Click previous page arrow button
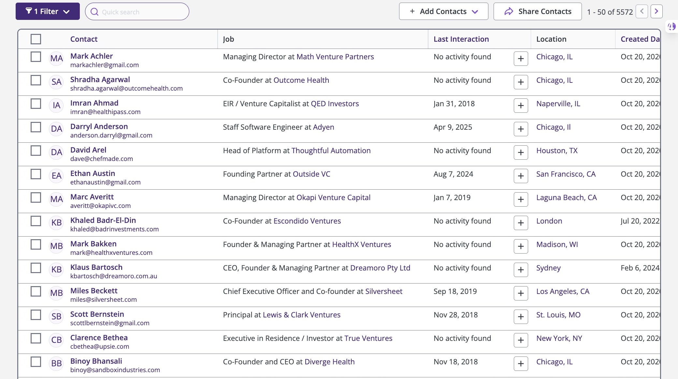 coord(642,12)
